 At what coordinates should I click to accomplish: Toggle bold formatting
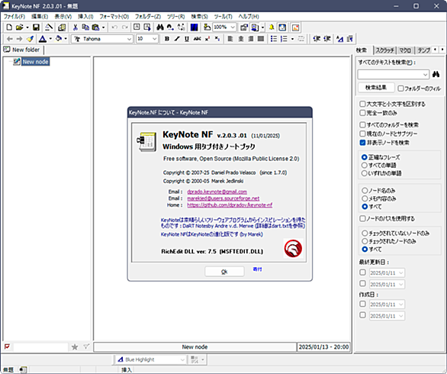167,39
